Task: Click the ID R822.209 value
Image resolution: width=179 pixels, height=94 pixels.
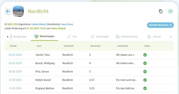Action: (13, 24)
